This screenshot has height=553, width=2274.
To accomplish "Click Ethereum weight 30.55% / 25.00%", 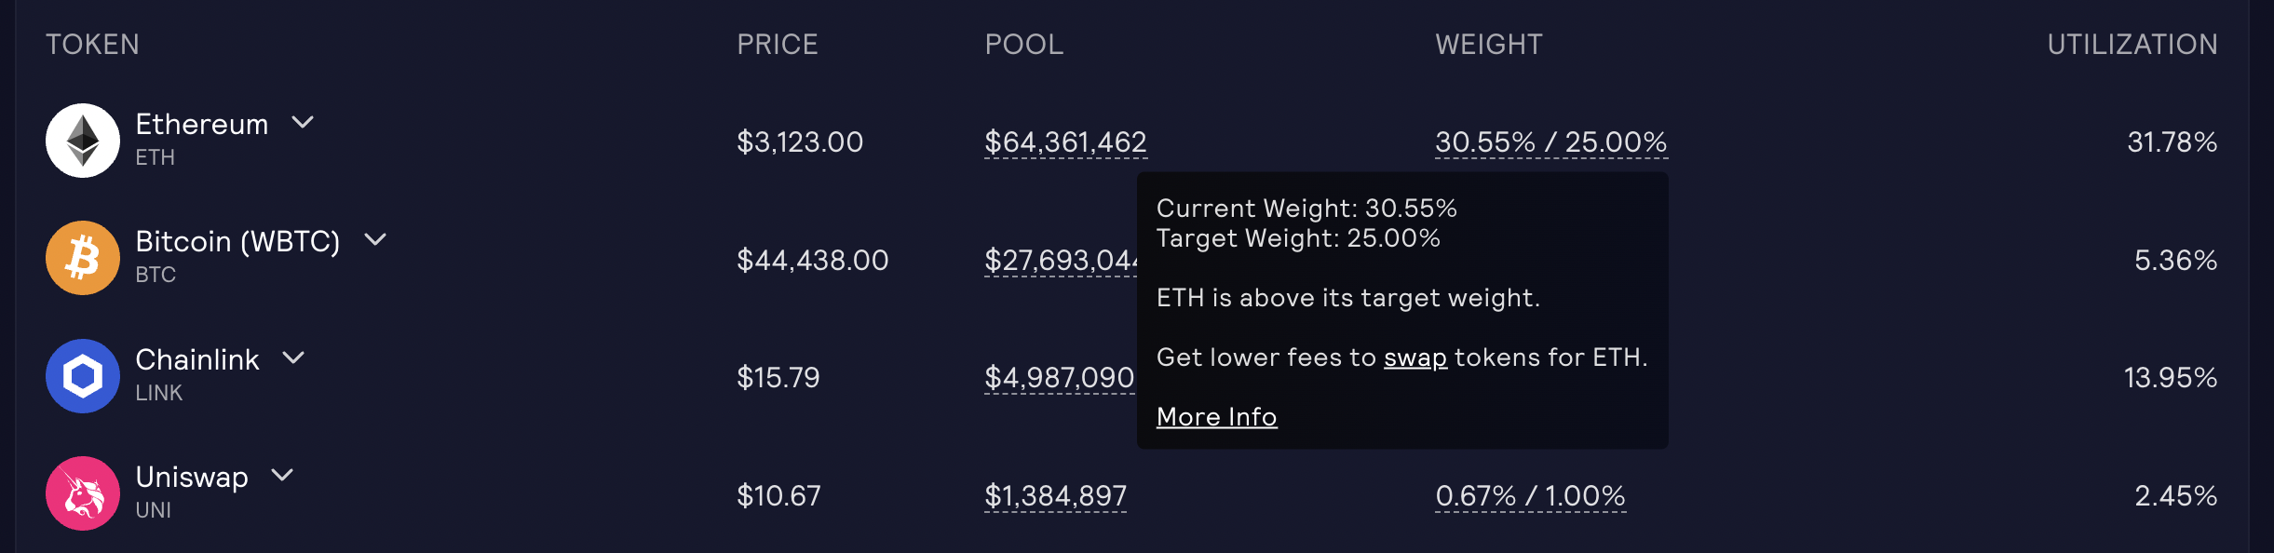I will point(1550,142).
